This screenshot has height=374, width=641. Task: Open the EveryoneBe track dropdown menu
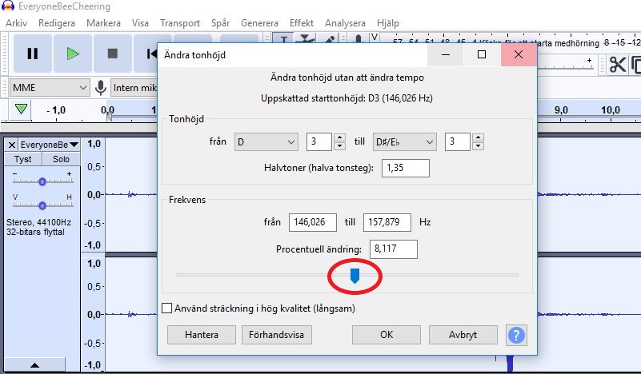[x=50, y=145]
